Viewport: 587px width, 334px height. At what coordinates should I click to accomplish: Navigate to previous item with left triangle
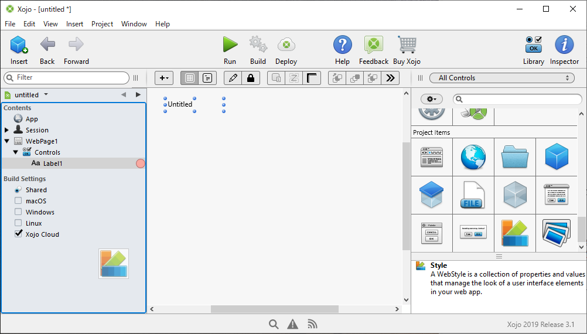pos(124,95)
